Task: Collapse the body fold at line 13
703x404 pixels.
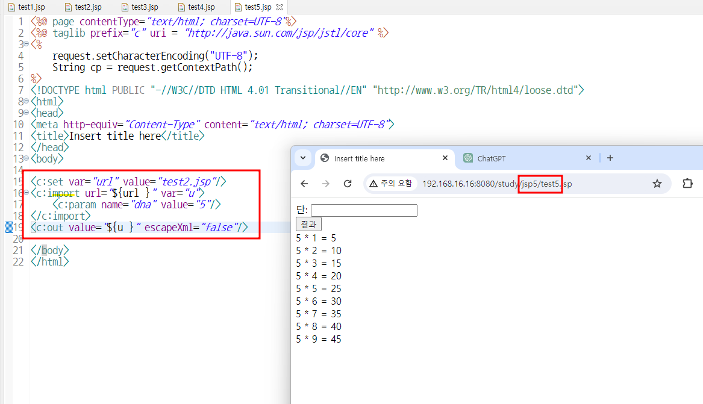Action: point(26,158)
